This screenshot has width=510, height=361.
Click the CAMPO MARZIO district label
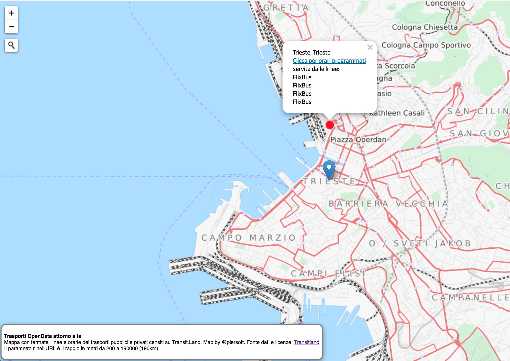(x=248, y=238)
